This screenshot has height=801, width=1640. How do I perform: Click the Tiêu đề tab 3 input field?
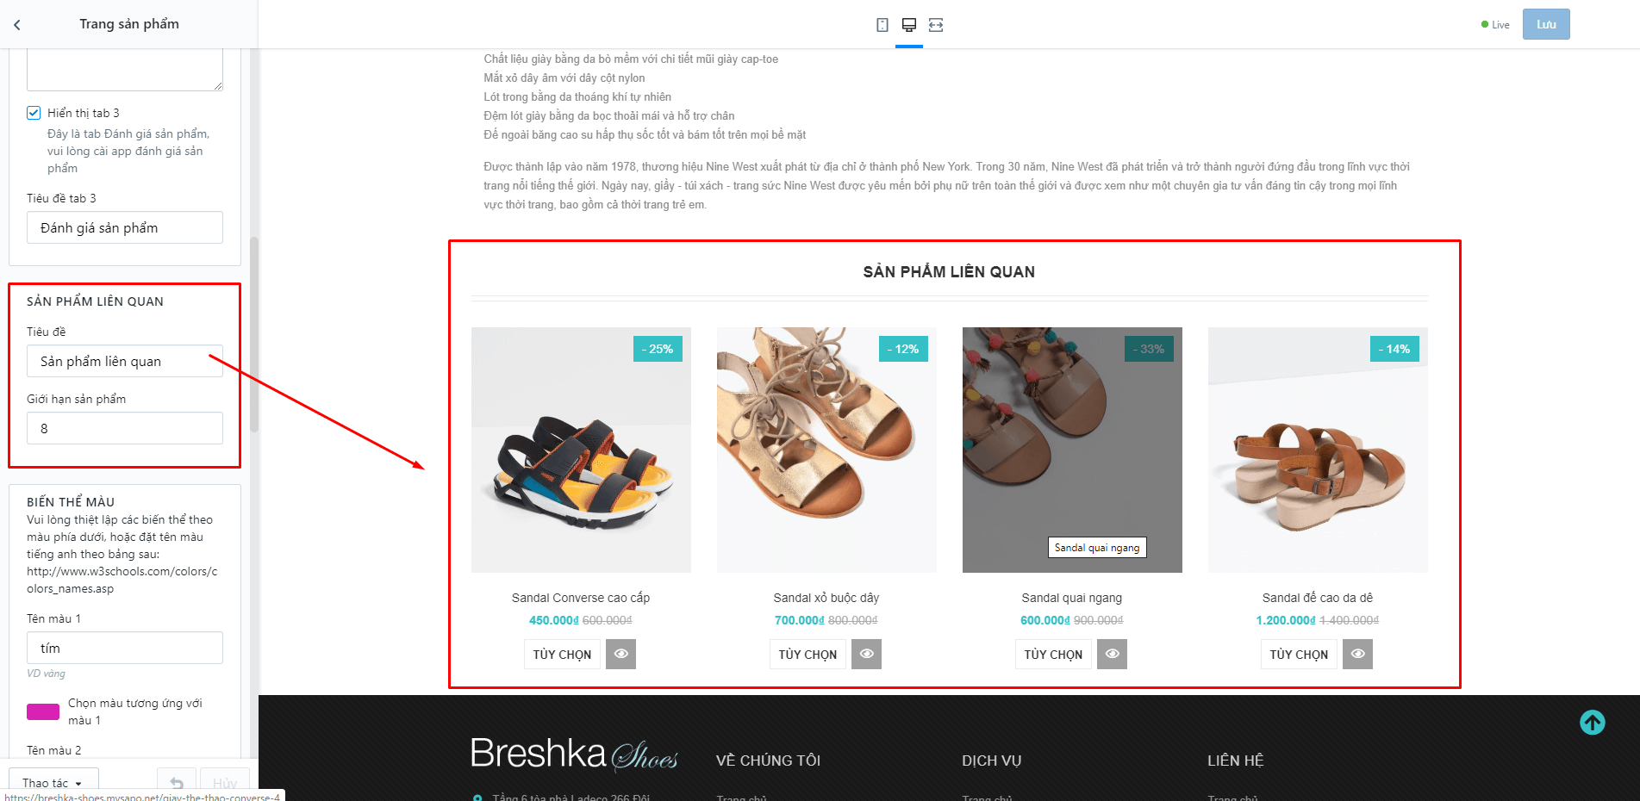[125, 227]
